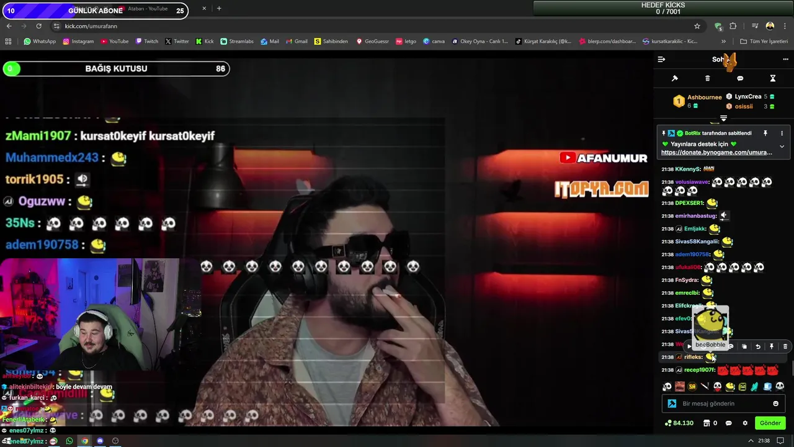The height and width of the screenshot is (447, 794).
Task: Click username DPEXSER1 in chat
Action: coord(689,203)
